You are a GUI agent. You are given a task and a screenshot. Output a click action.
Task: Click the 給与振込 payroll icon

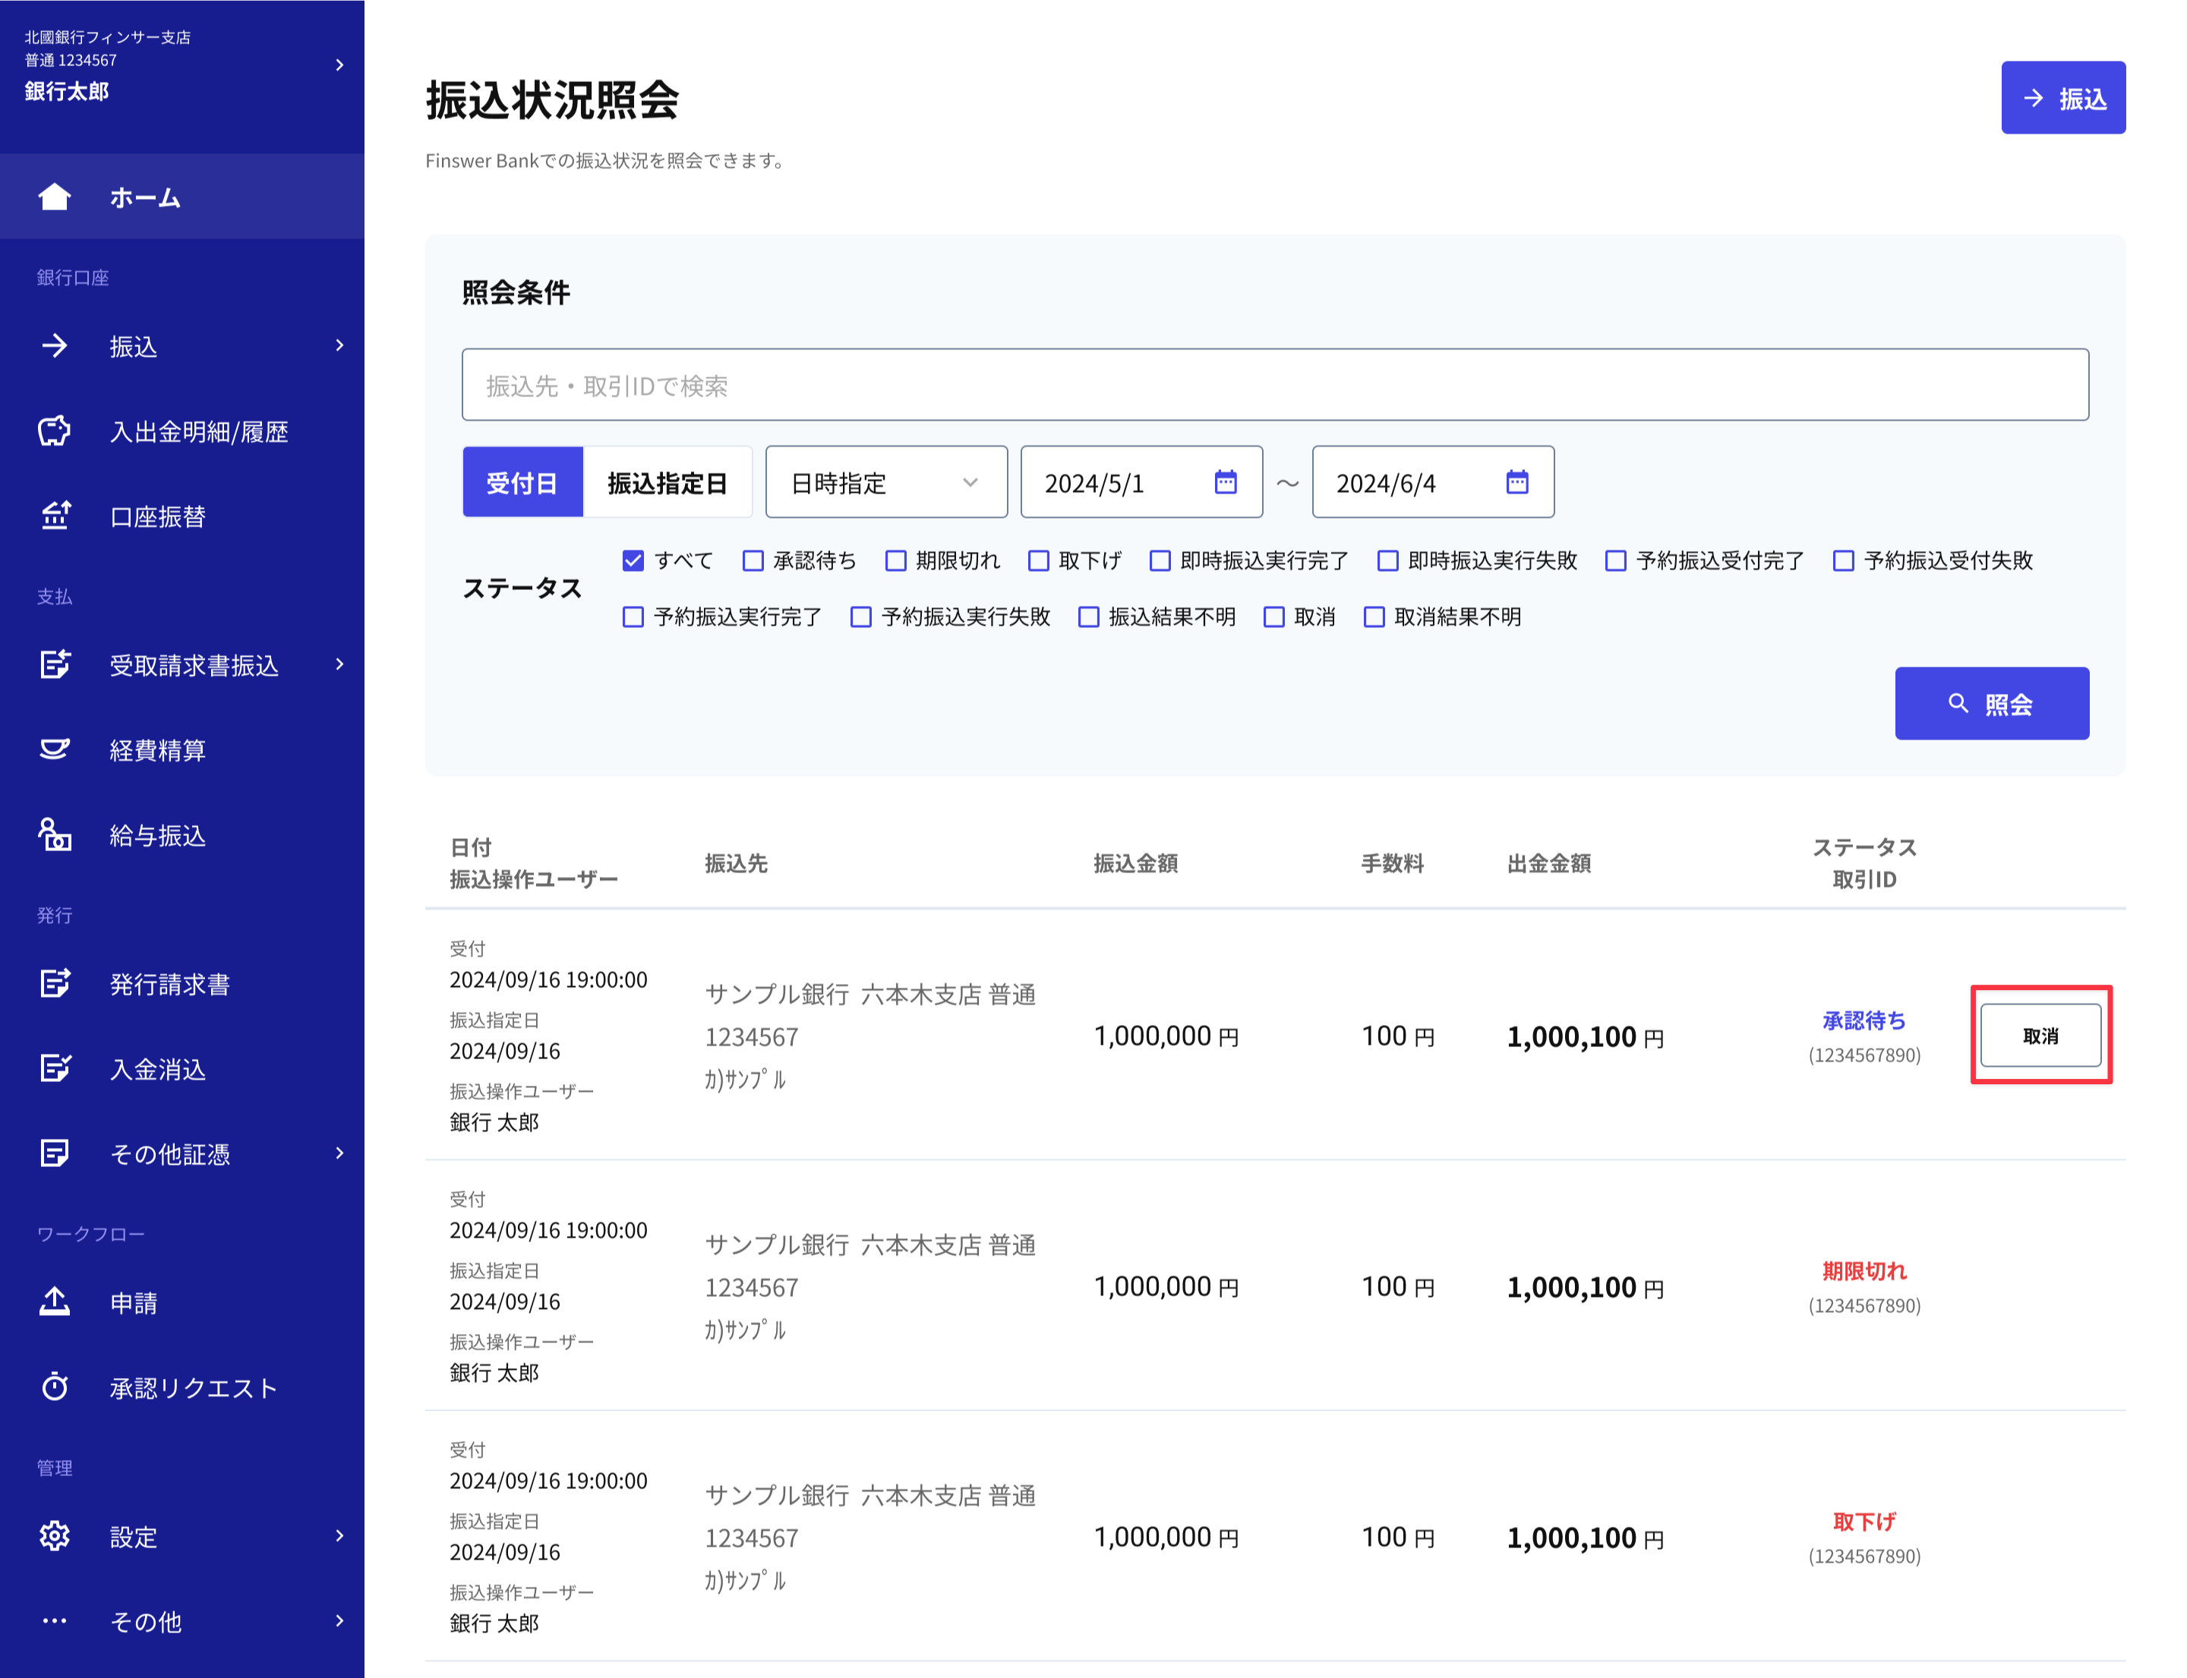coord(54,835)
